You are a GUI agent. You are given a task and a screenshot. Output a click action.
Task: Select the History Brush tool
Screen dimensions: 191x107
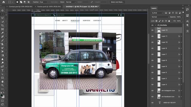click(x=2, y=48)
